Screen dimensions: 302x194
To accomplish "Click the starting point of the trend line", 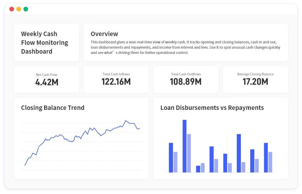I will [x=25, y=166].
